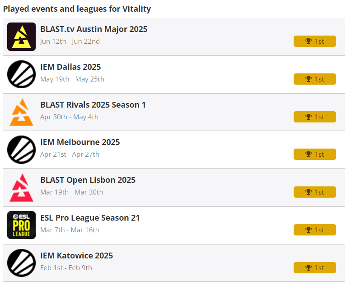Click 1st place badge for IEM Katowice

tap(314, 268)
